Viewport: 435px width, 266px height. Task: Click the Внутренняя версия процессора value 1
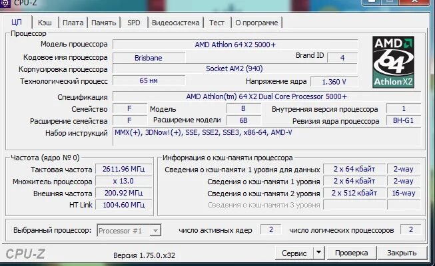pyautogui.click(x=404, y=108)
